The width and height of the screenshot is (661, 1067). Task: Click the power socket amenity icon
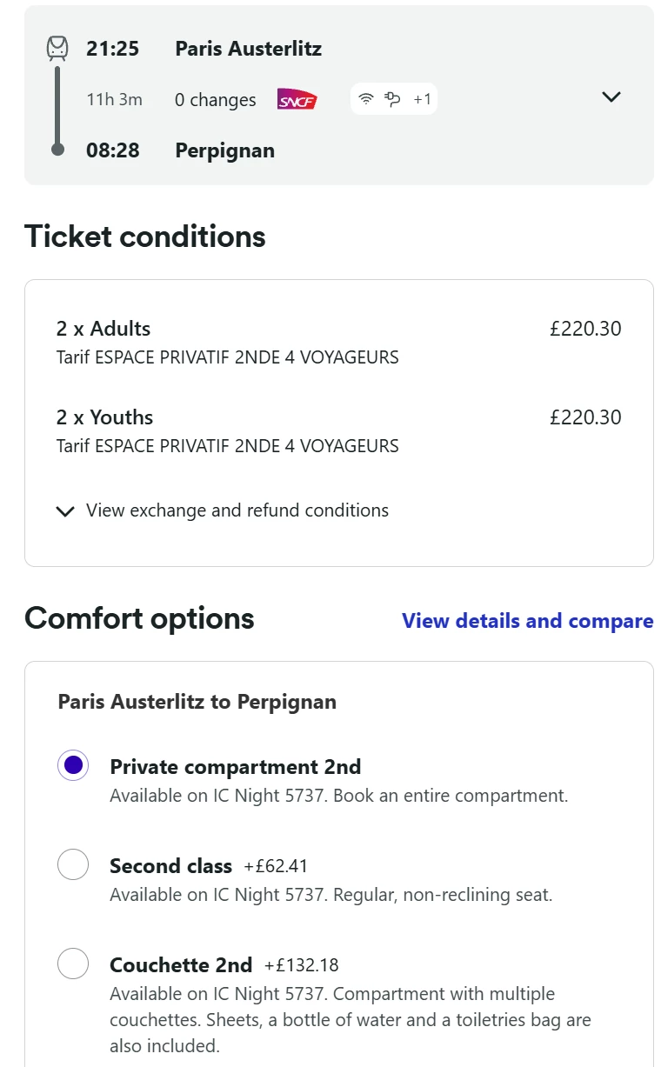tap(393, 99)
